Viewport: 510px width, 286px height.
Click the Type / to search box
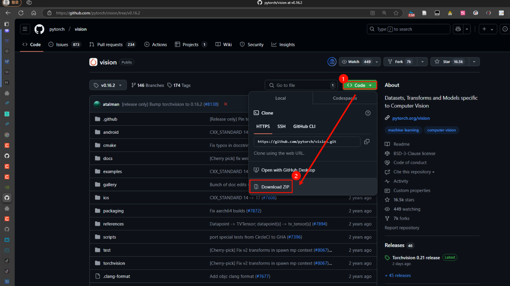click(x=408, y=29)
